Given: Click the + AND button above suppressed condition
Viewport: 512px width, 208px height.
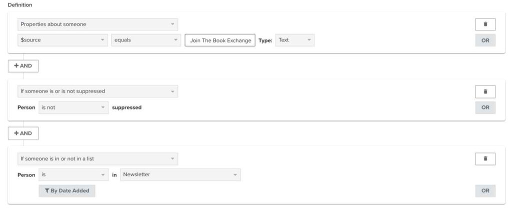Looking at the screenshot, I should point(23,66).
